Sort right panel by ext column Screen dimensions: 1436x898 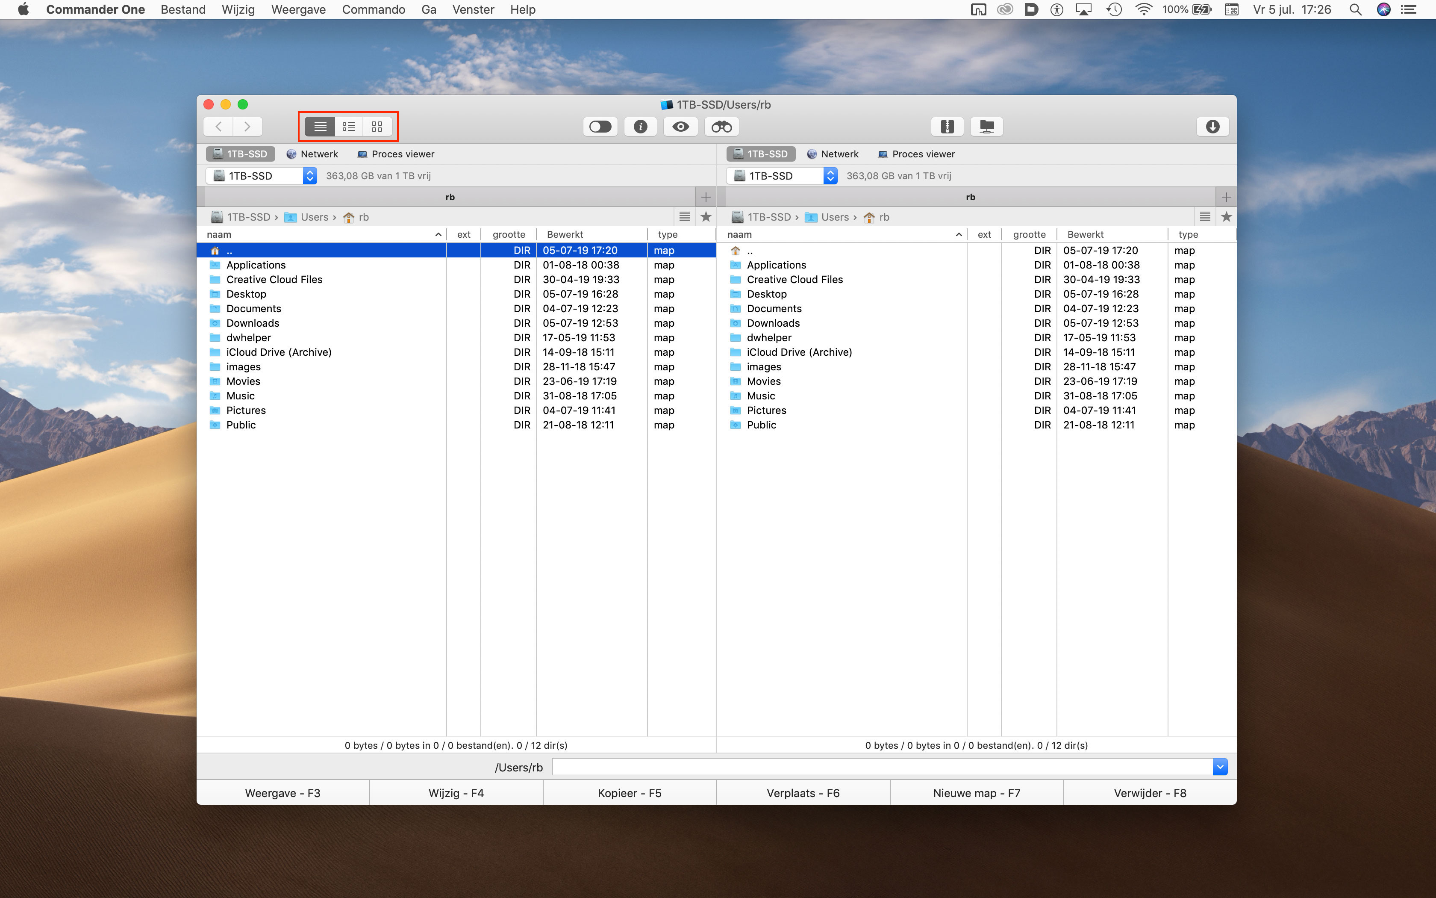(x=984, y=235)
